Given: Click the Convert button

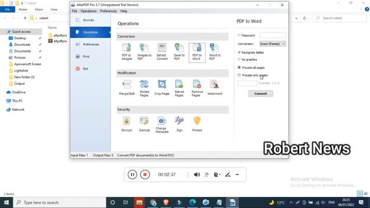Looking at the screenshot, I should pos(261,94).
